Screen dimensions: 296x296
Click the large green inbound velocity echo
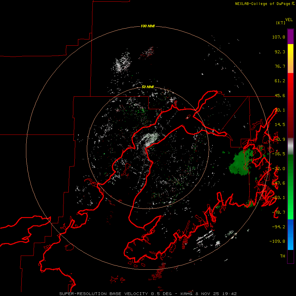pyautogui.click(x=240, y=162)
